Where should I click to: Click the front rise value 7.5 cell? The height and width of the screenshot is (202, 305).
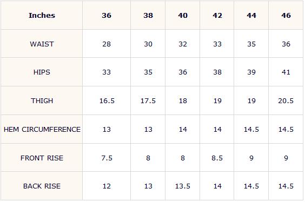[107, 158]
